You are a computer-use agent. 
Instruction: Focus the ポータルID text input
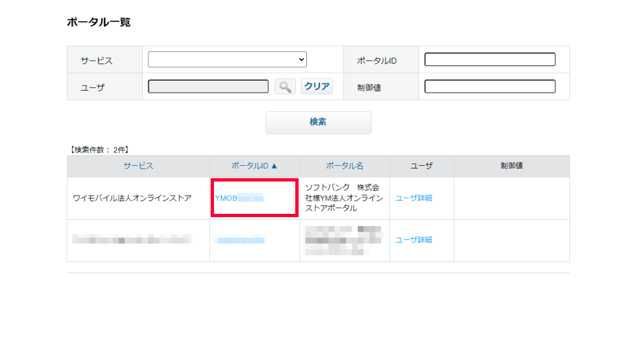tap(489, 60)
